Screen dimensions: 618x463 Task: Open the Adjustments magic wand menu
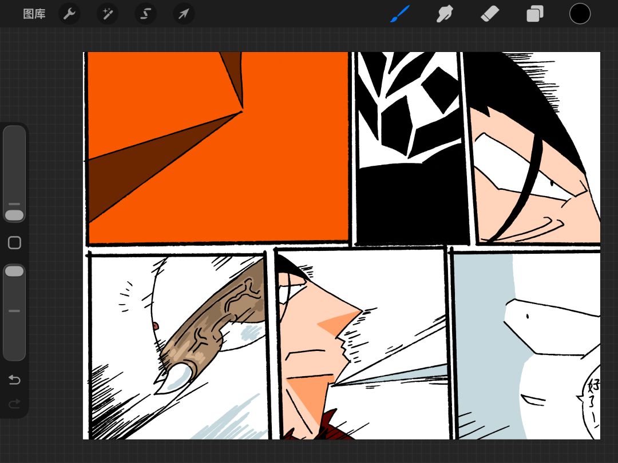[107, 14]
